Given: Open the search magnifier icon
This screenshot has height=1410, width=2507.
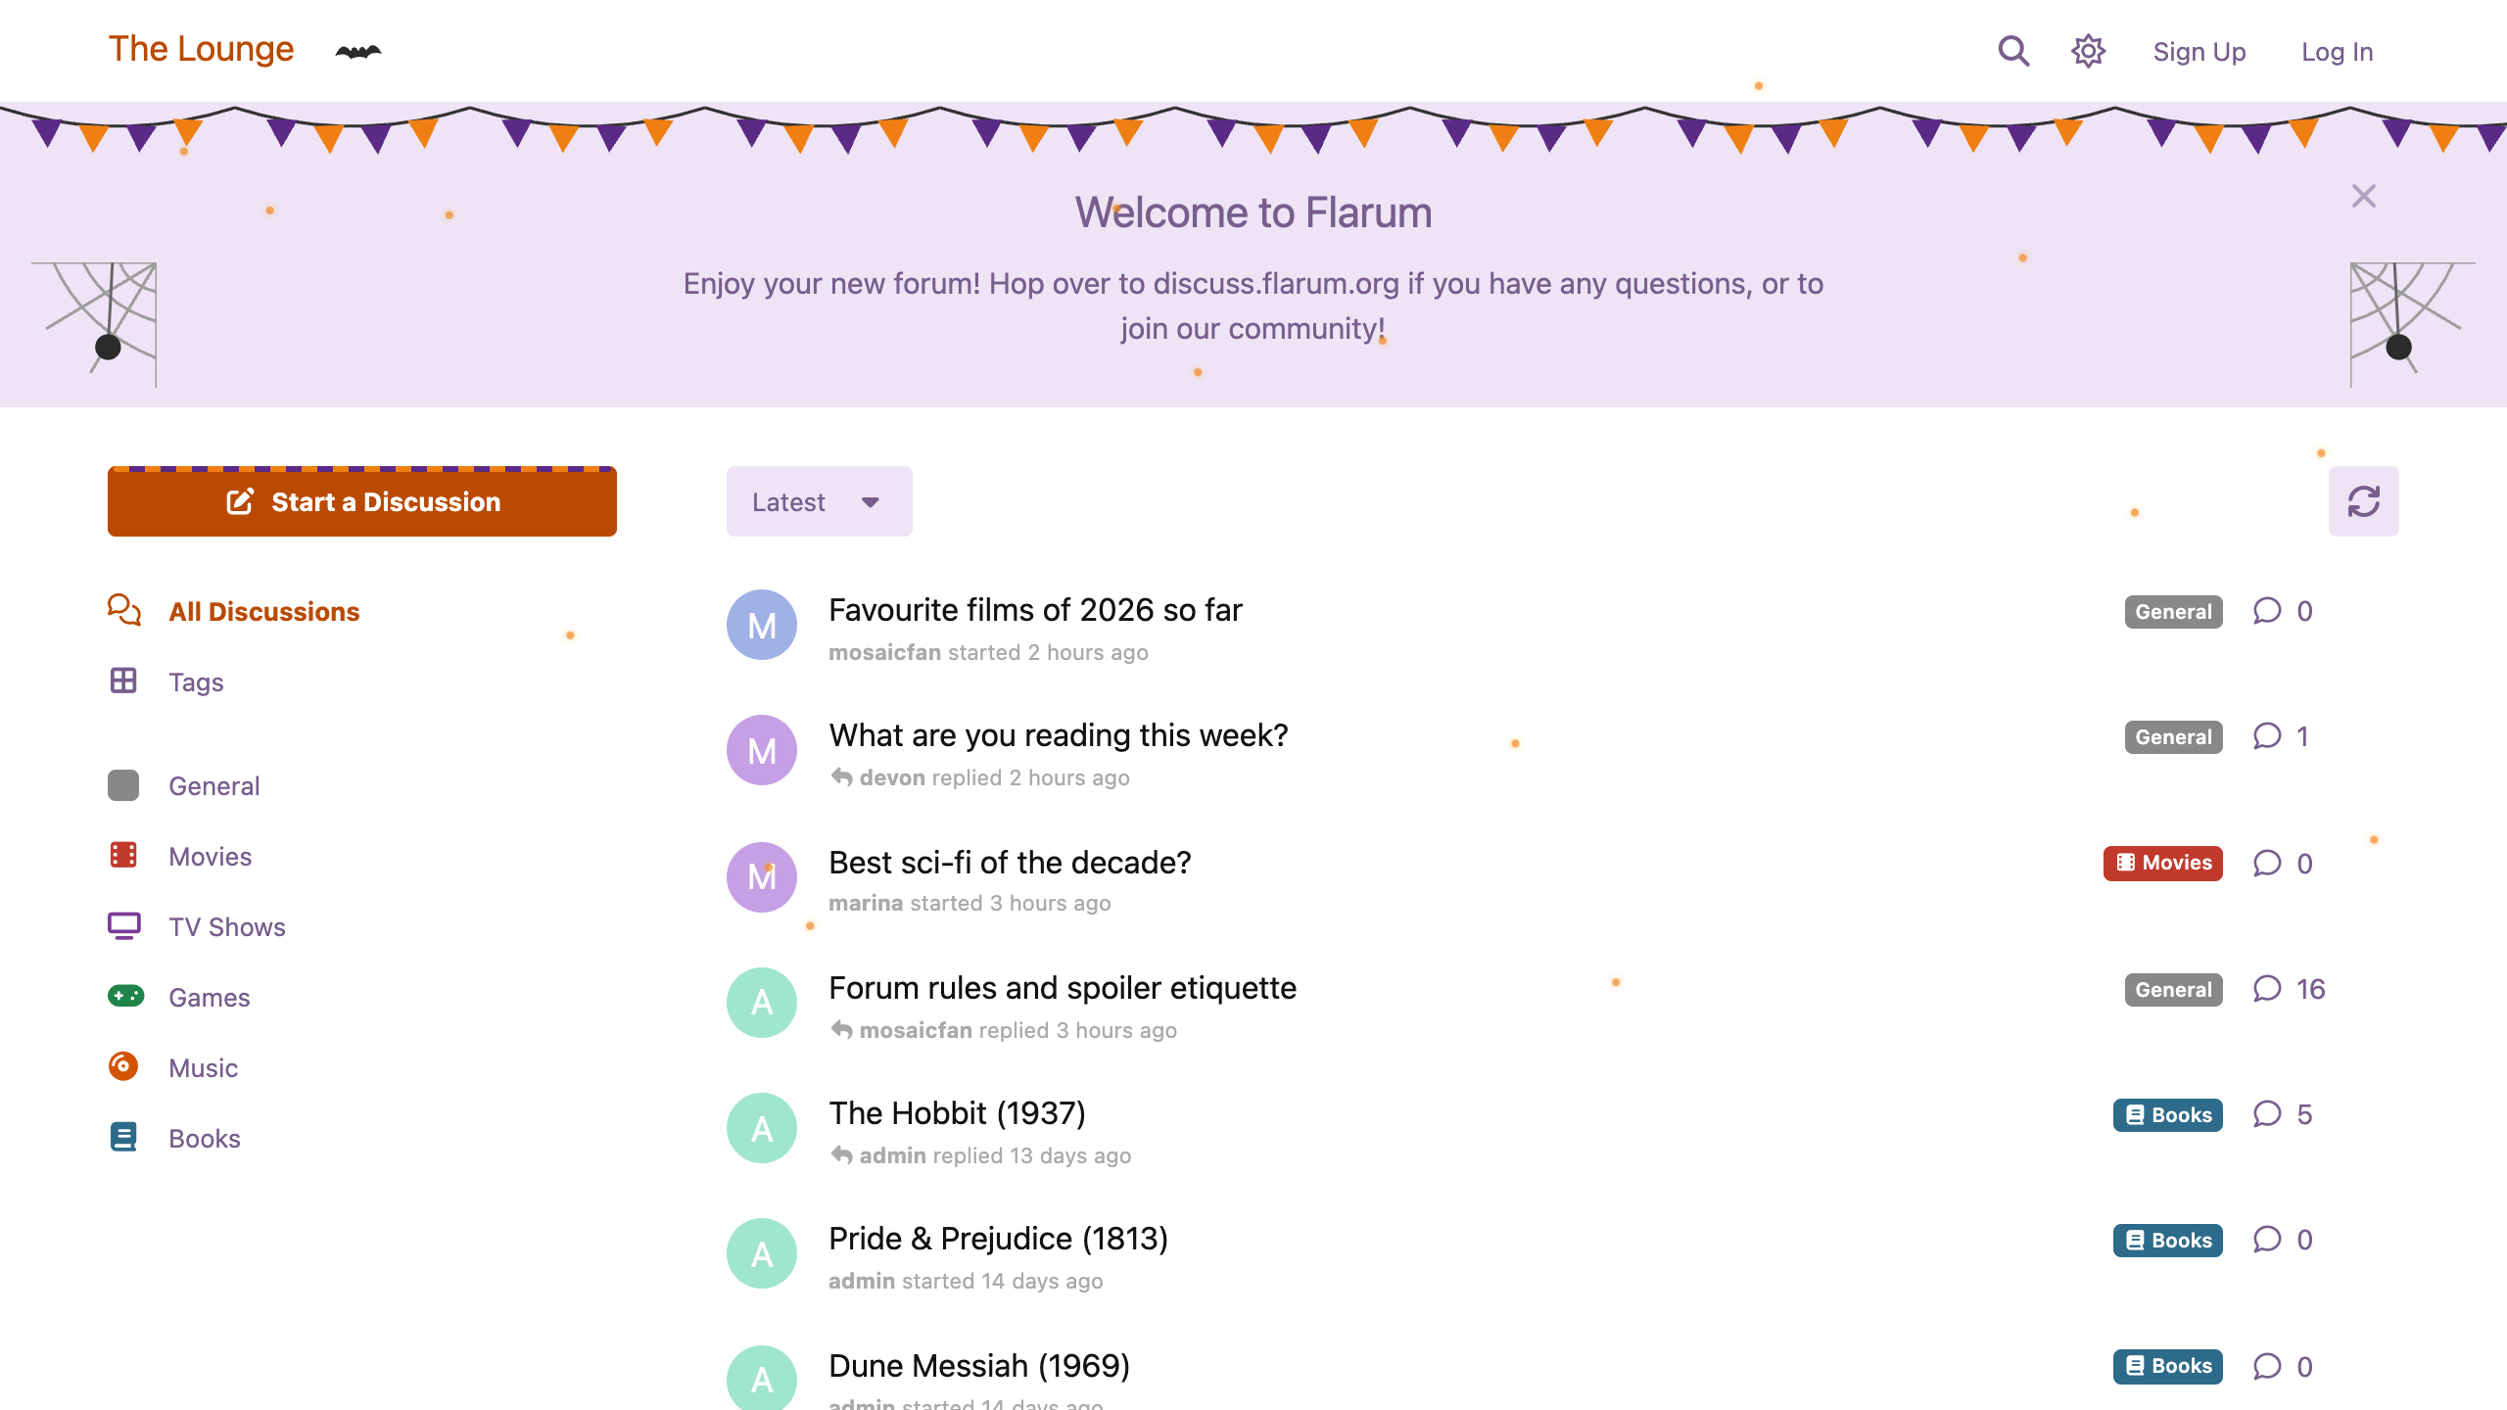Looking at the screenshot, I should (2013, 51).
